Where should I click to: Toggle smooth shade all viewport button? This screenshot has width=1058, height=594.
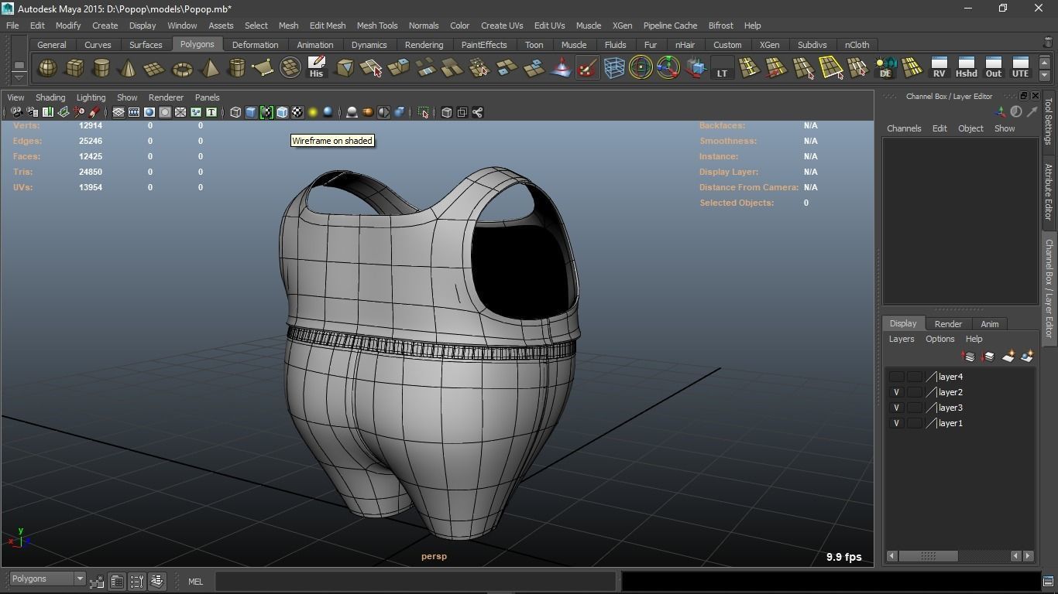pos(251,112)
